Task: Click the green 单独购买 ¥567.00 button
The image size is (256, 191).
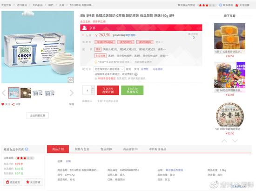Action: [x=132, y=90]
